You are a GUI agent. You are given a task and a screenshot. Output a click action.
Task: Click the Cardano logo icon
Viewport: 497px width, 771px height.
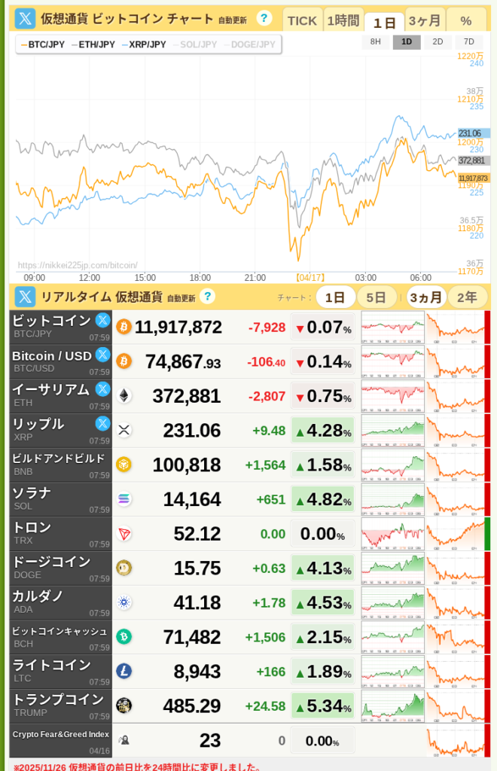coord(123,602)
